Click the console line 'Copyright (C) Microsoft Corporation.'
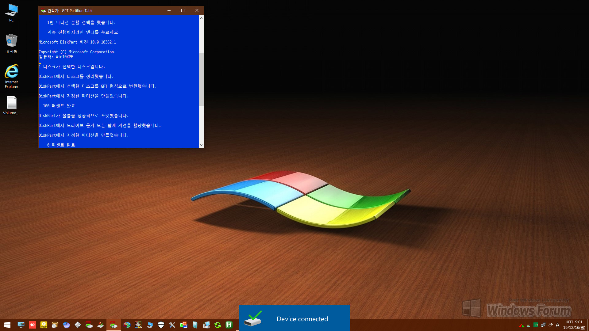 77,52
